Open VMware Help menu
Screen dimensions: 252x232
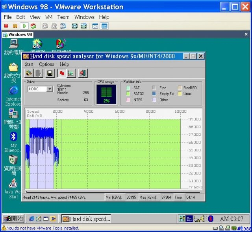click(104, 17)
